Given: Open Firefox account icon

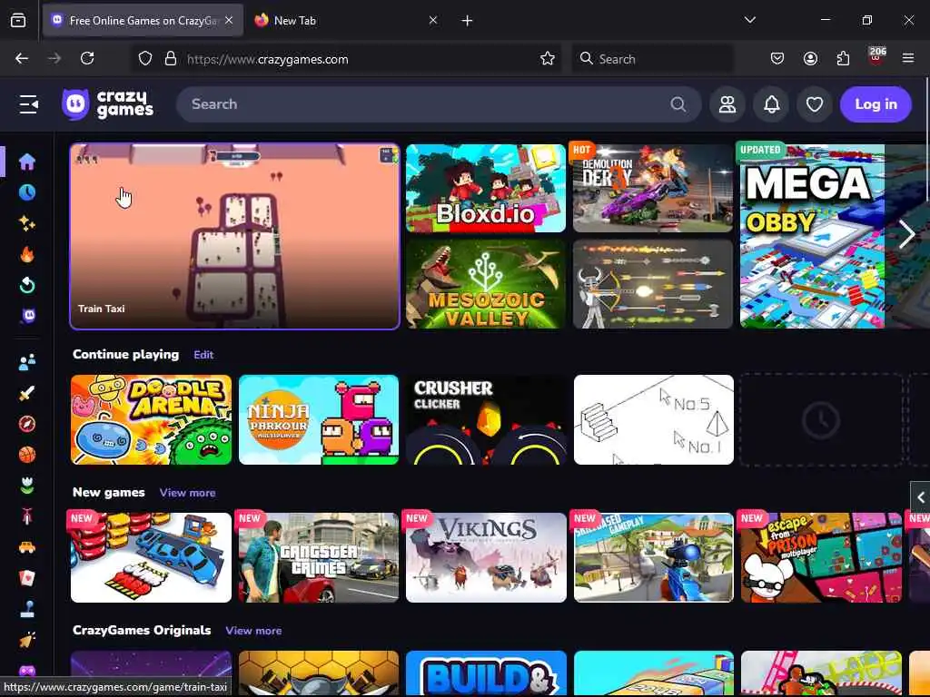Looking at the screenshot, I should (x=810, y=59).
